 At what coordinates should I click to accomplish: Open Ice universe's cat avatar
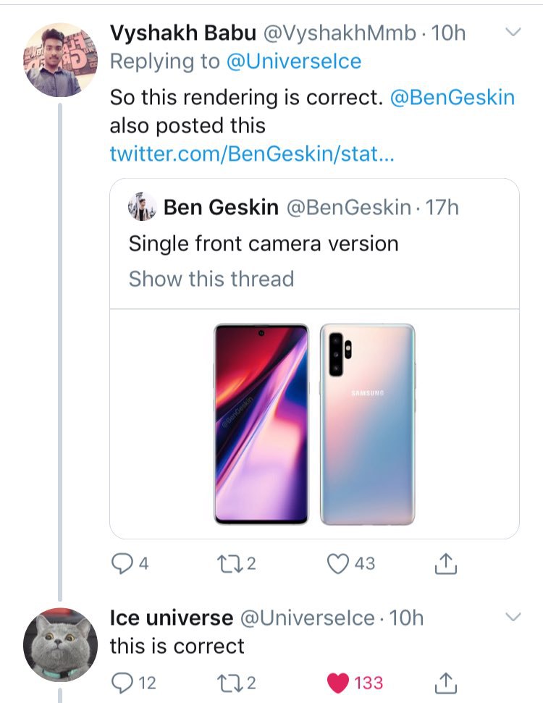tap(60, 644)
